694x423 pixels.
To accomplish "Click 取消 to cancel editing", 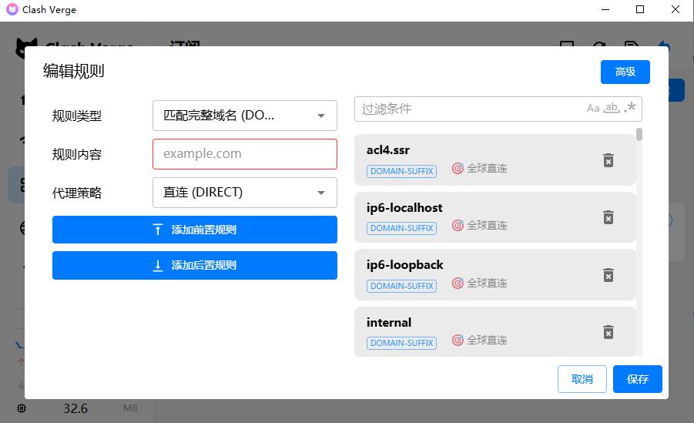I will click(x=582, y=379).
